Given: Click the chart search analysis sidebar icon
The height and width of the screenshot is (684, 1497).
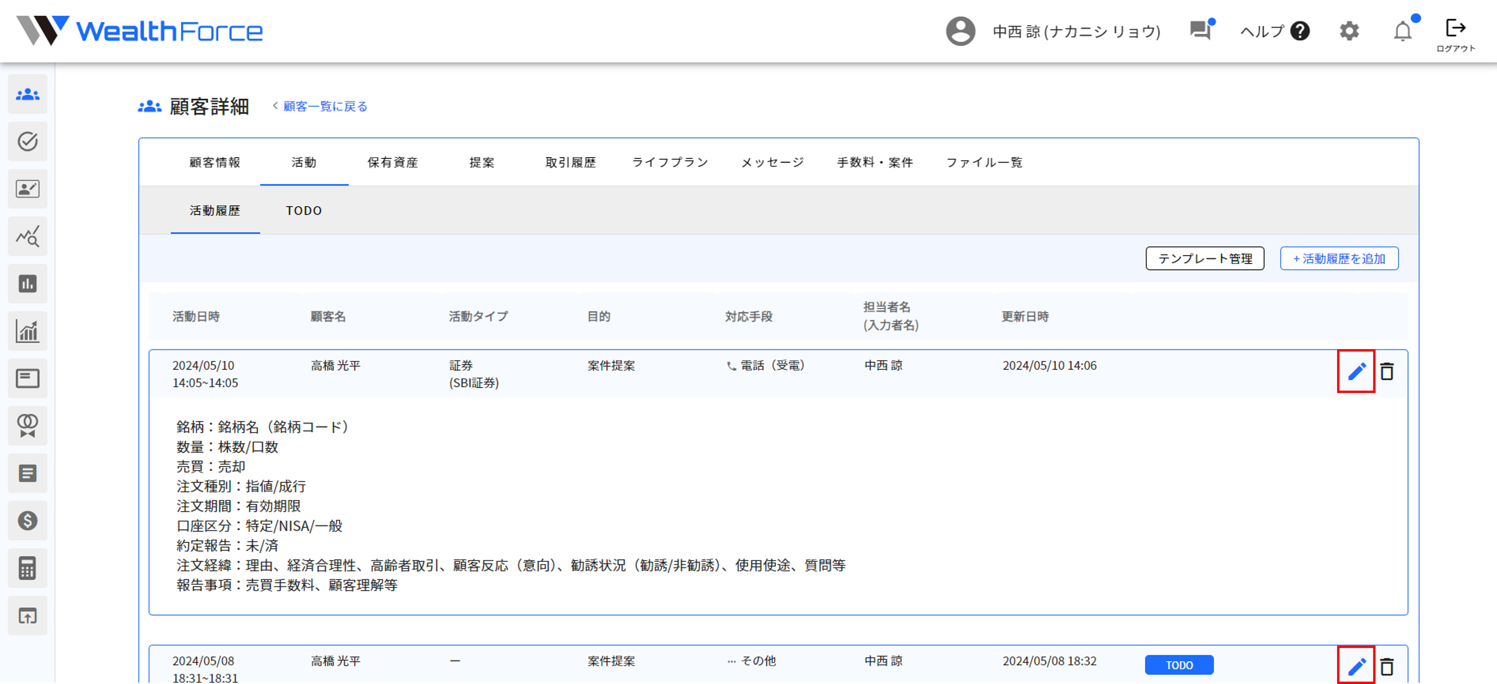Looking at the screenshot, I should coord(27,236).
